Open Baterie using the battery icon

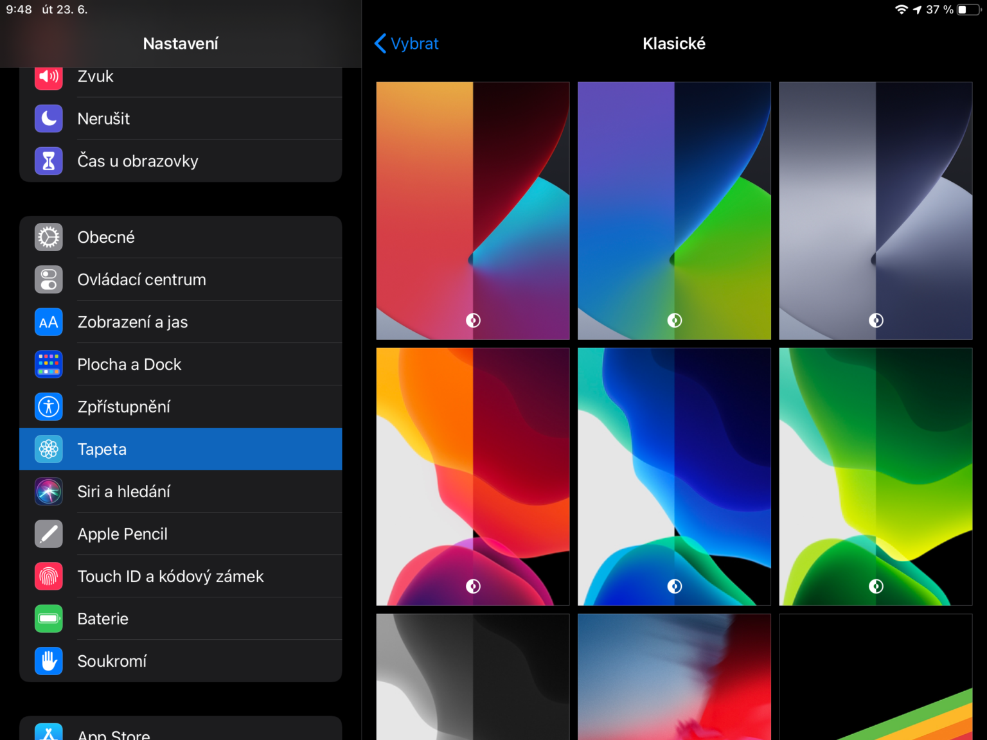(x=48, y=619)
